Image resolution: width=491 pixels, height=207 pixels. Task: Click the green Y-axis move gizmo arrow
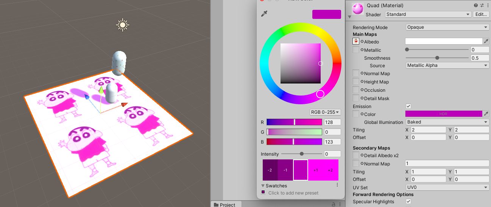point(101,90)
